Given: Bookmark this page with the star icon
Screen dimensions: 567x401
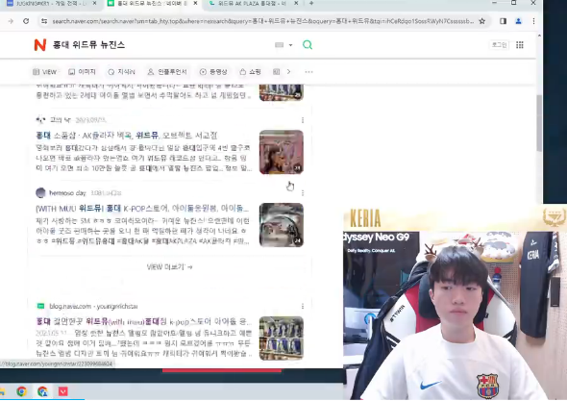Looking at the screenshot, I should click(x=482, y=21).
